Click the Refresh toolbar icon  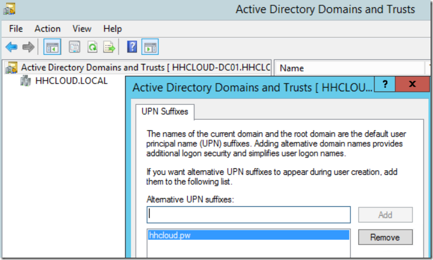point(93,47)
